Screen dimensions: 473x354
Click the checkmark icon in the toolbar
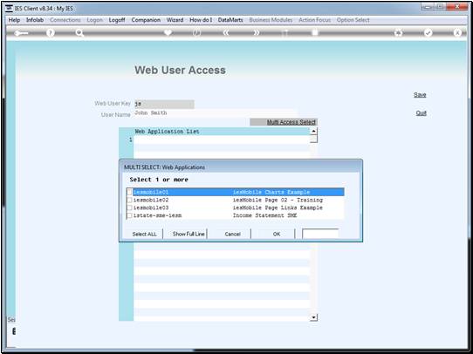point(428,33)
